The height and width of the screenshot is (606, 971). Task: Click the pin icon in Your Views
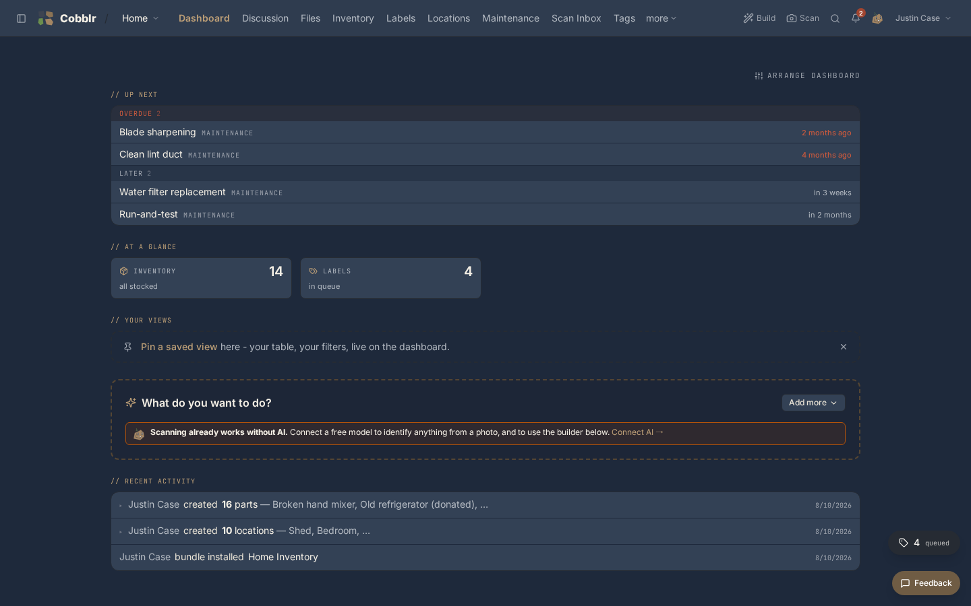[x=127, y=347]
